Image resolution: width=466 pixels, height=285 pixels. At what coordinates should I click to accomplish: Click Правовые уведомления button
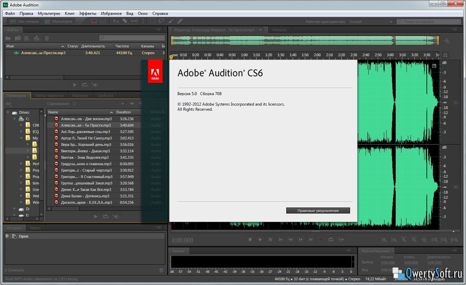[318, 211]
